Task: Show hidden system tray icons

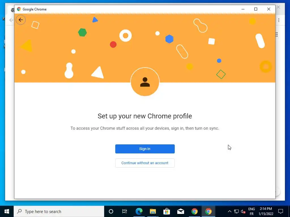Action: (x=229, y=211)
